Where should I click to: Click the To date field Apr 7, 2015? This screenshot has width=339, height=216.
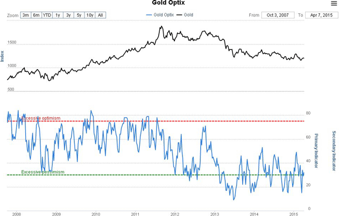321,15
